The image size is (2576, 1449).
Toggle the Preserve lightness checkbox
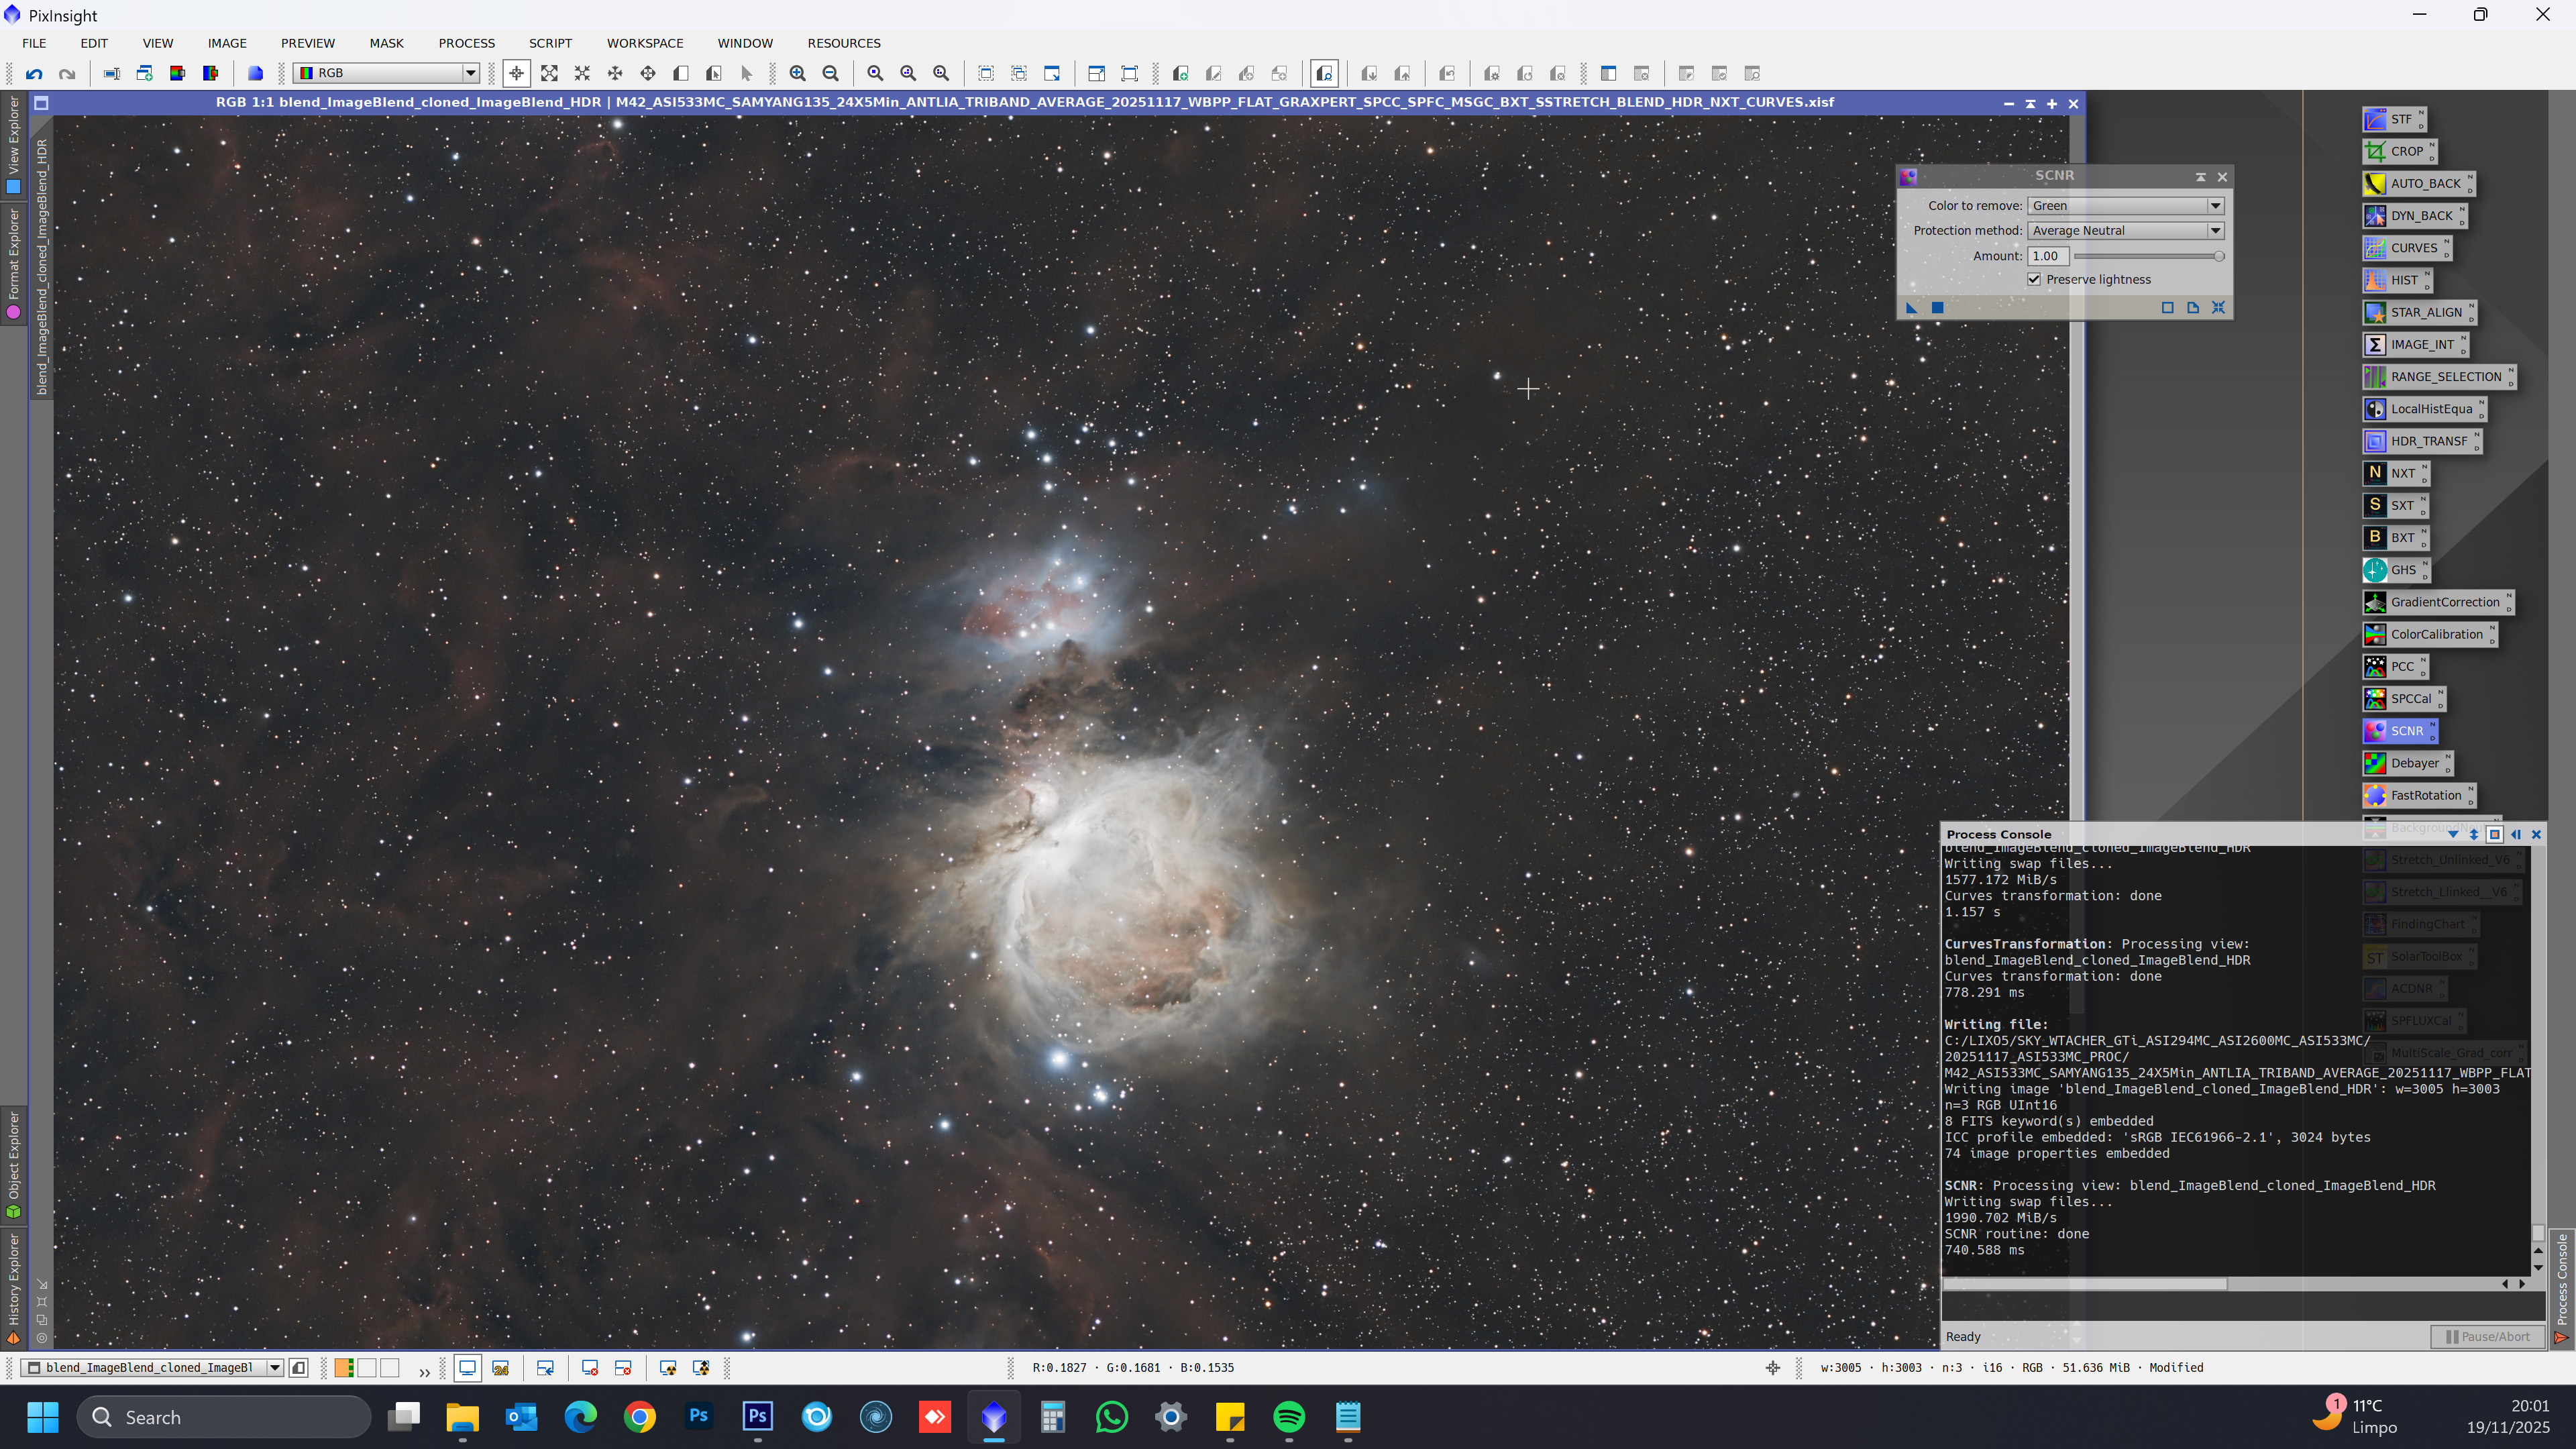[2034, 280]
